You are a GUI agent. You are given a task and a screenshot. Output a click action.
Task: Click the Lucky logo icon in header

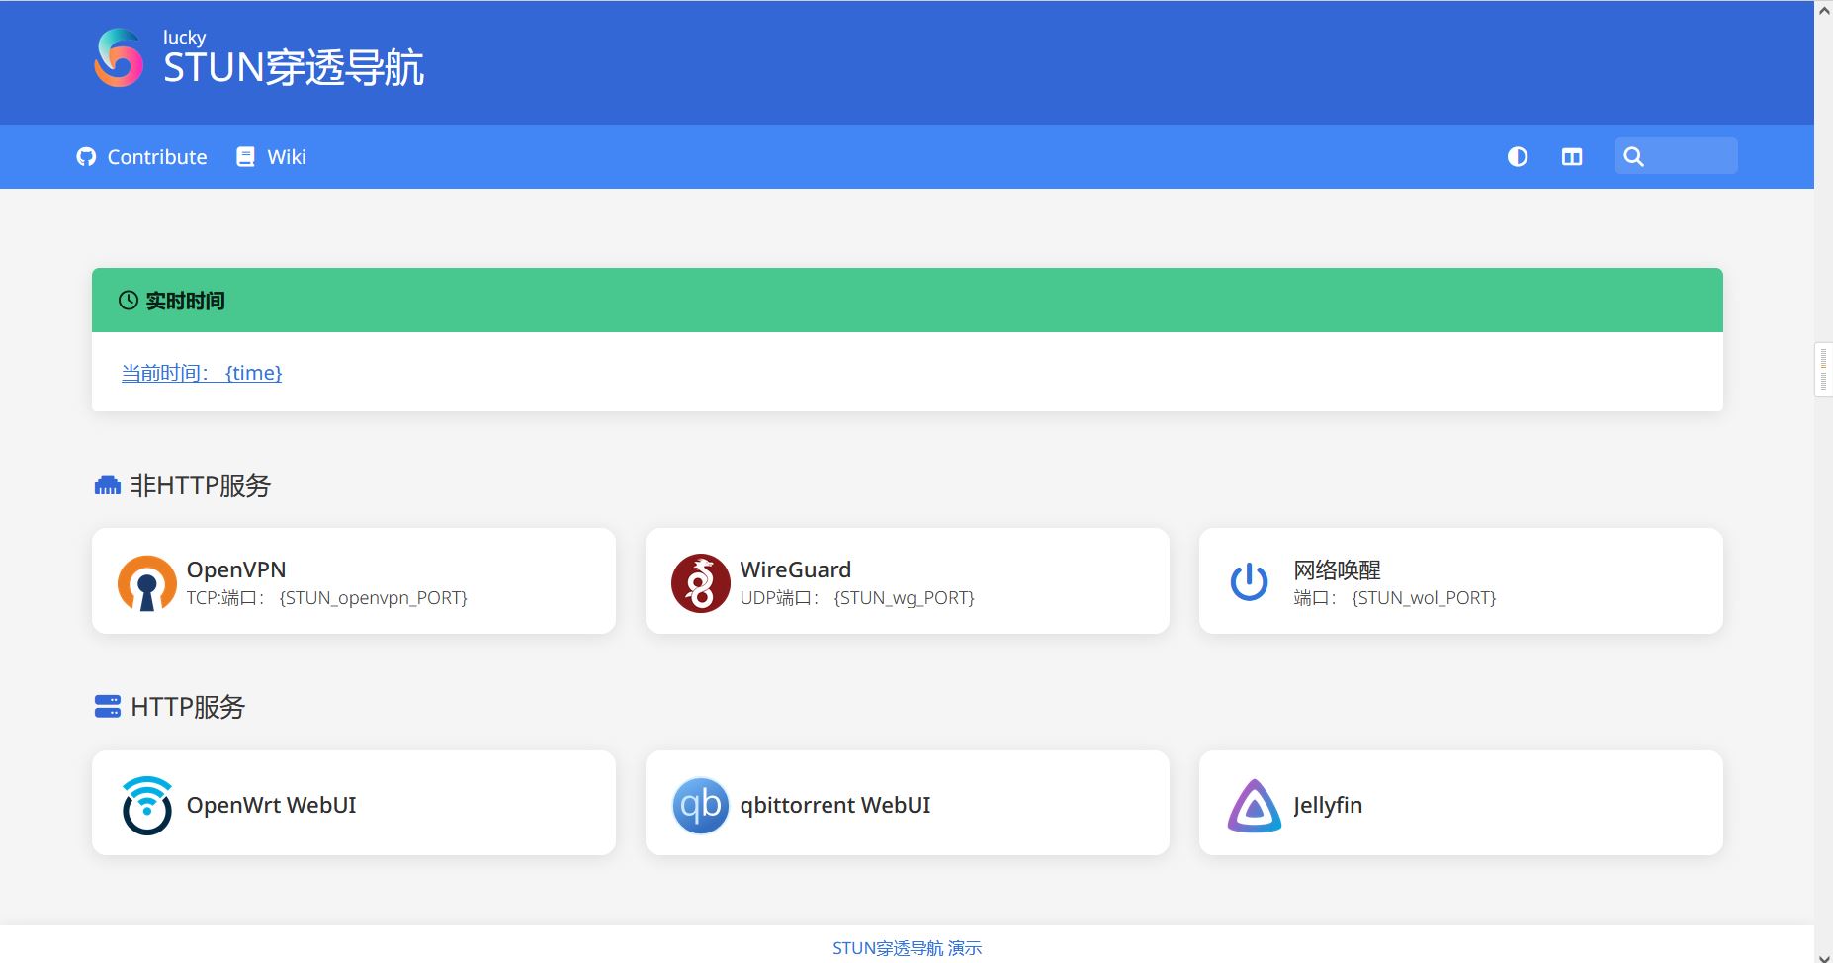[119, 58]
